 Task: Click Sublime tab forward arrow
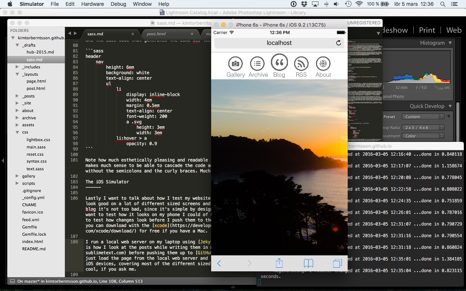pyautogui.click(x=75, y=33)
